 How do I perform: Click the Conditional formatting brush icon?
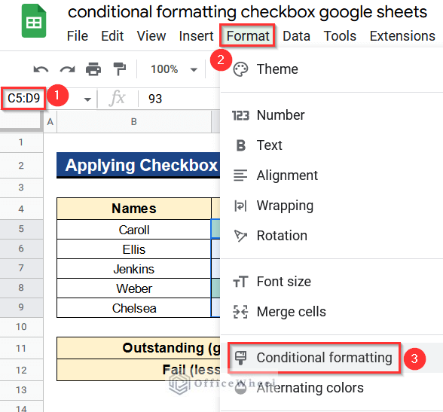(241, 358)
